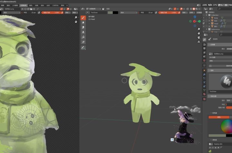This screenshot has width=232, height=153.
Task: Select the Smear tool in viewport toolbar
Action: [x=83, y=27]
